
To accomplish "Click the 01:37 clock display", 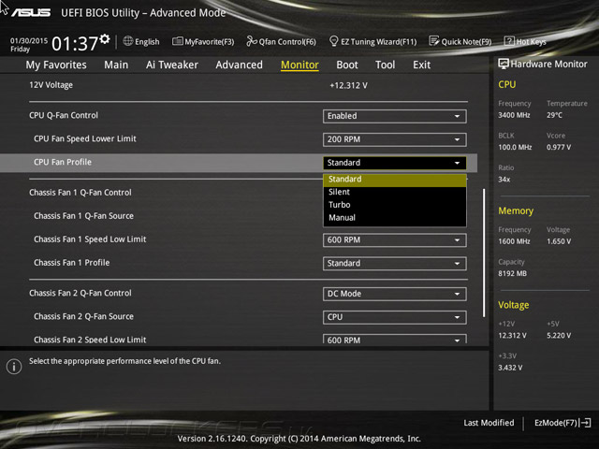I will point(75,44).
